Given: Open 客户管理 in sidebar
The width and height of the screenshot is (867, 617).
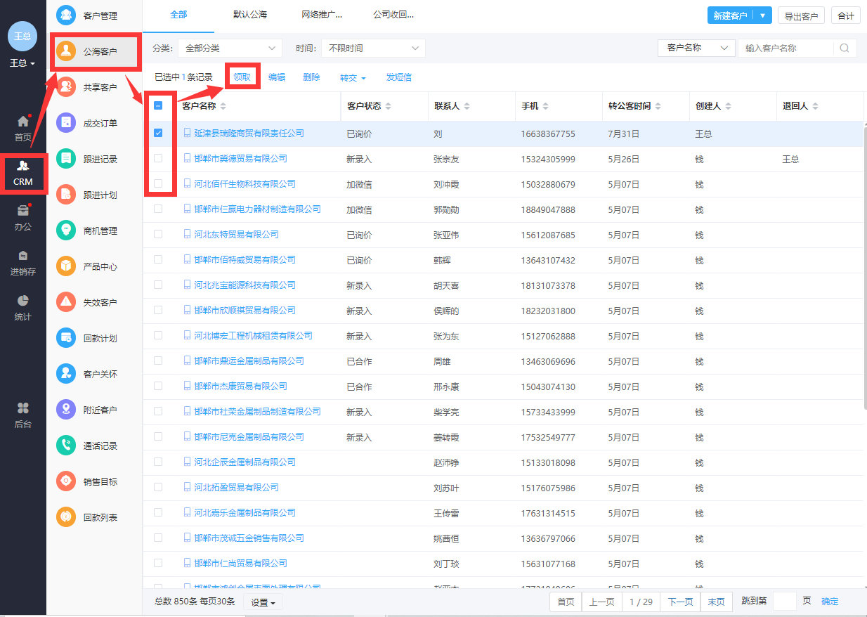Looking at the screenshot, I should click(x=94, y=15).
